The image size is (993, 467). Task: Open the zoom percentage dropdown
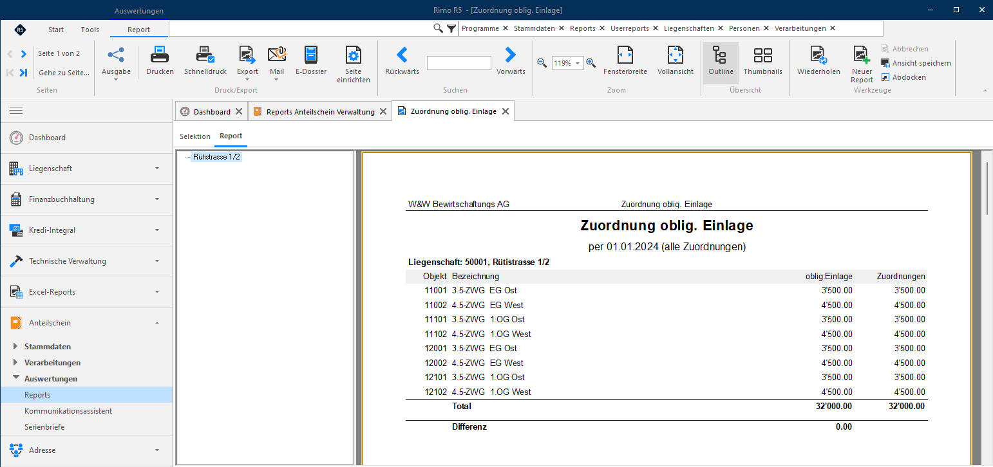click(x=578, y=63)
